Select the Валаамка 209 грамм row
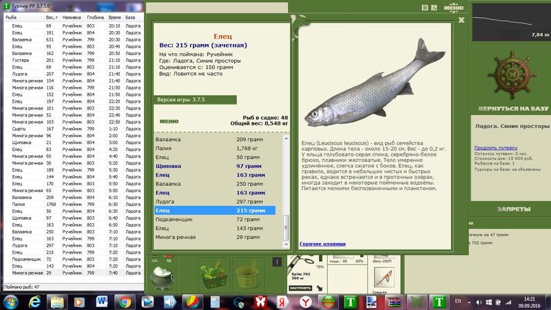The width and height of the screenshot is (551, 310). click(x=215, y=140)
